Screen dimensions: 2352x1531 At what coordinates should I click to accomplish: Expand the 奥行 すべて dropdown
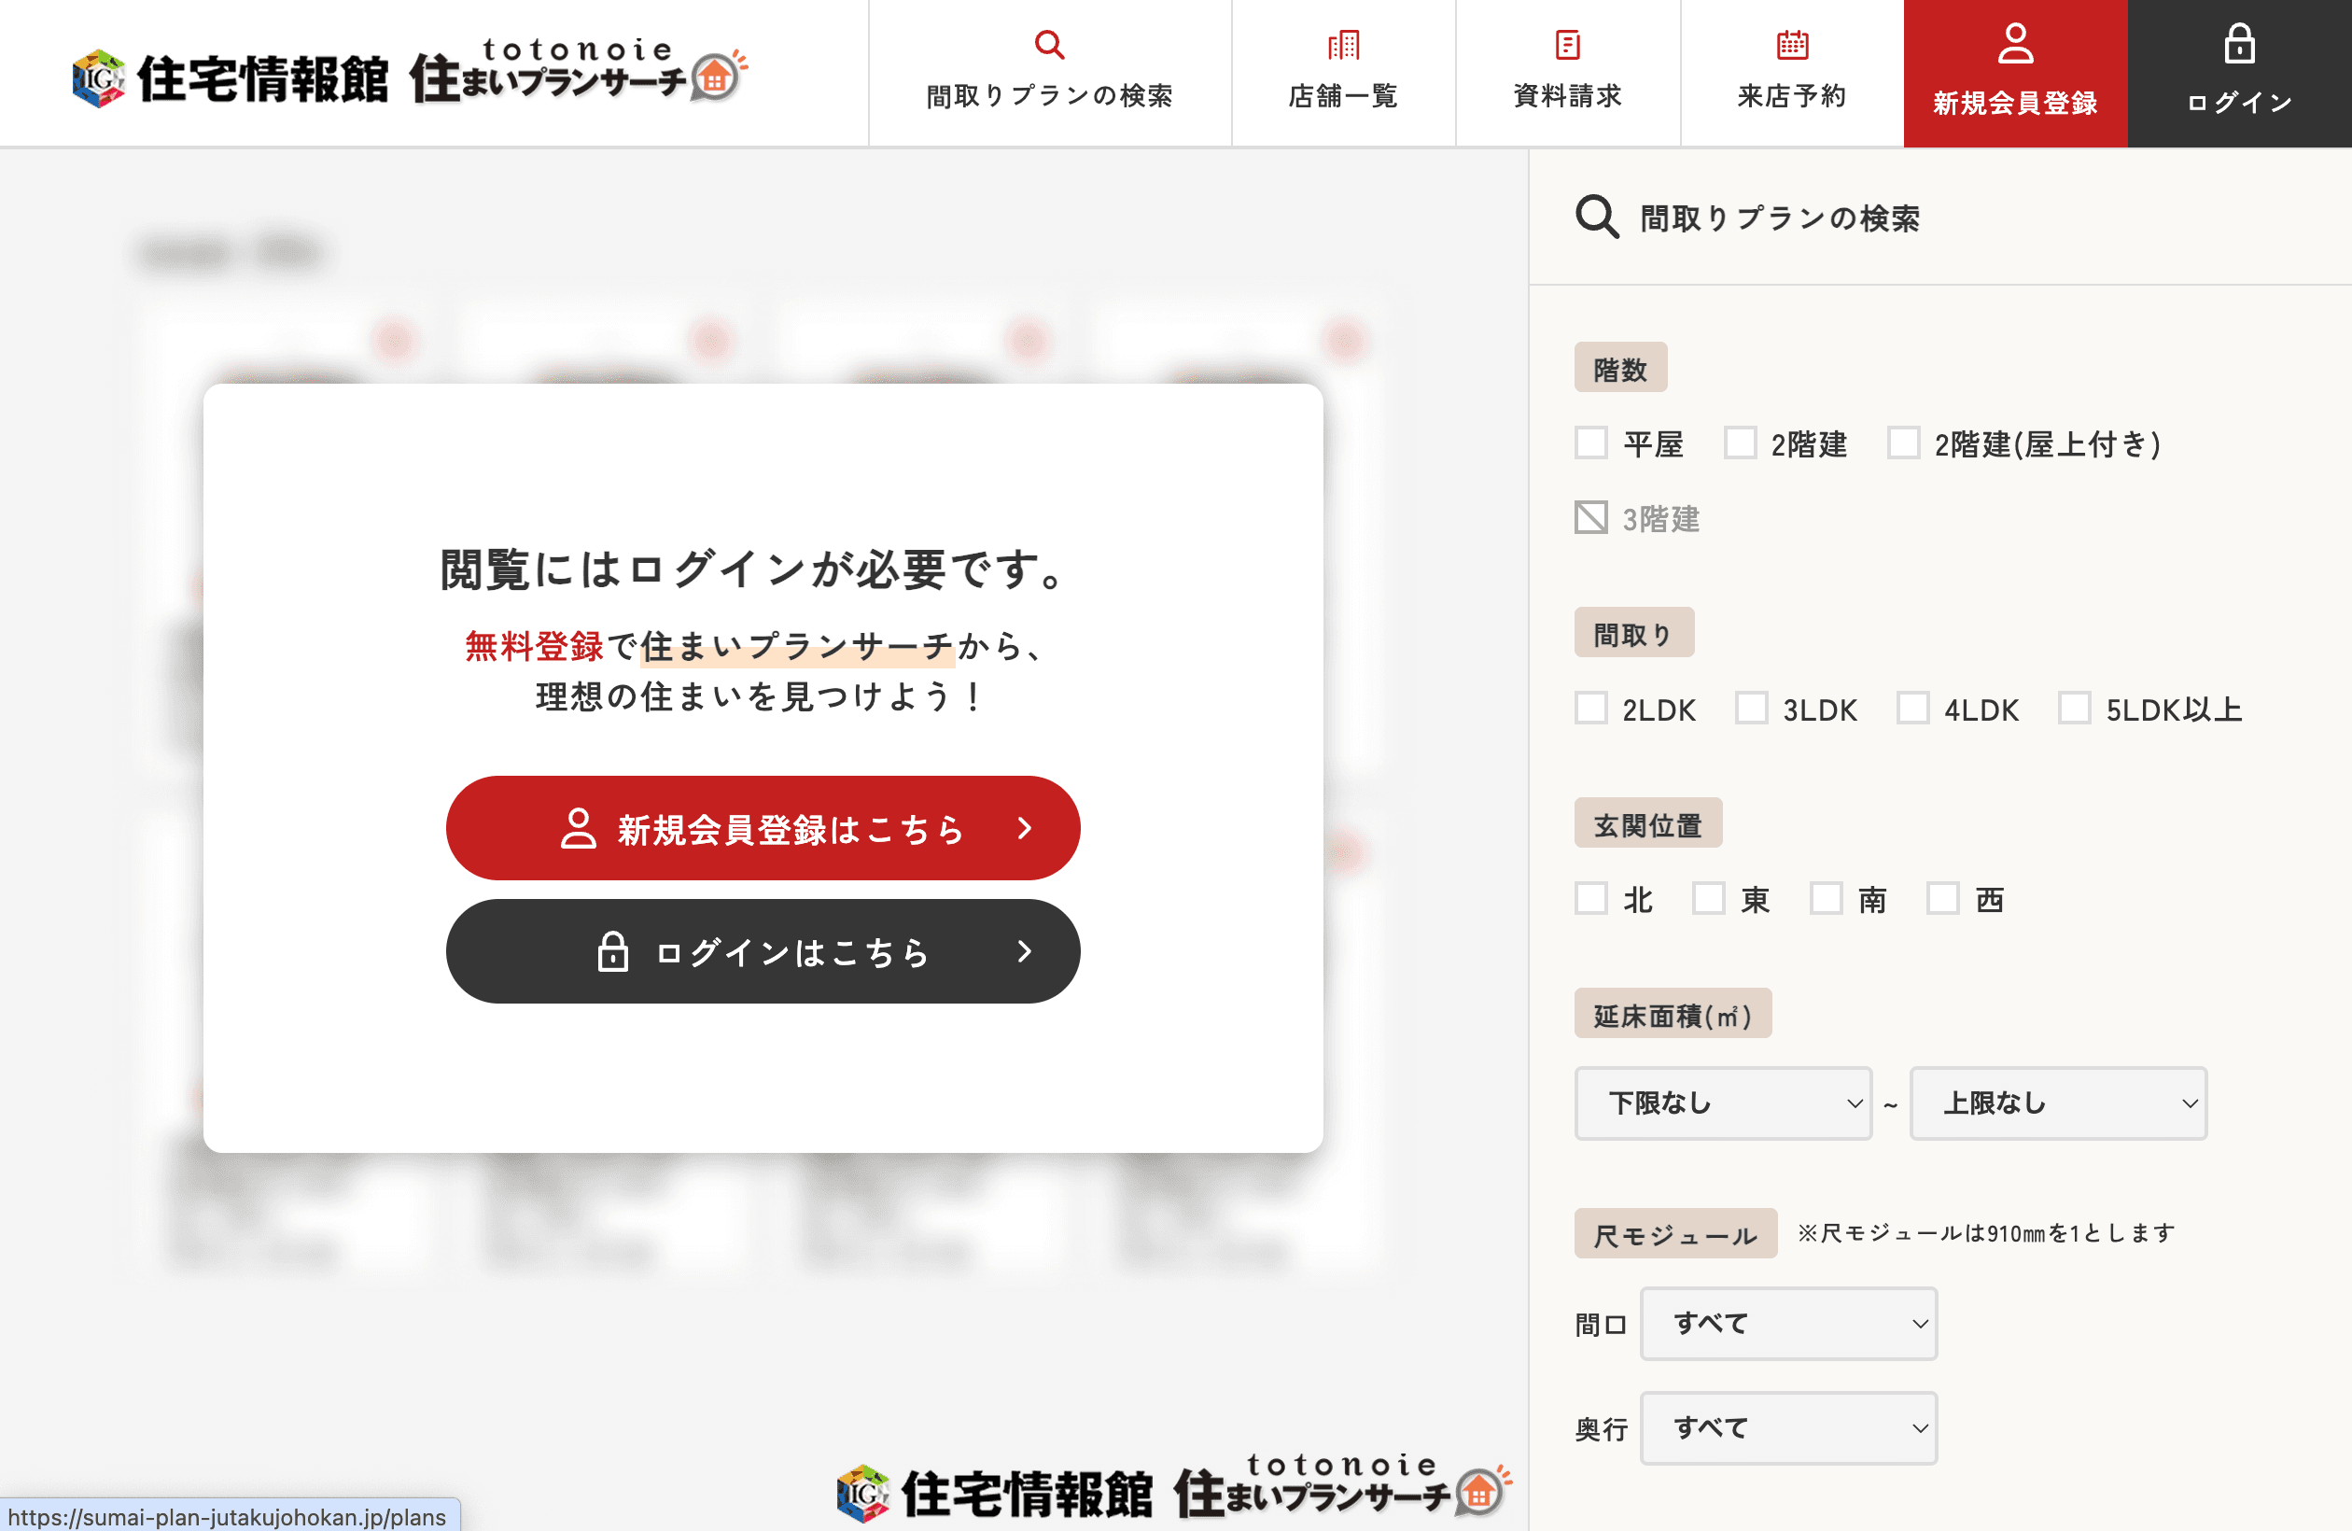click(x=1787, y=1428)
